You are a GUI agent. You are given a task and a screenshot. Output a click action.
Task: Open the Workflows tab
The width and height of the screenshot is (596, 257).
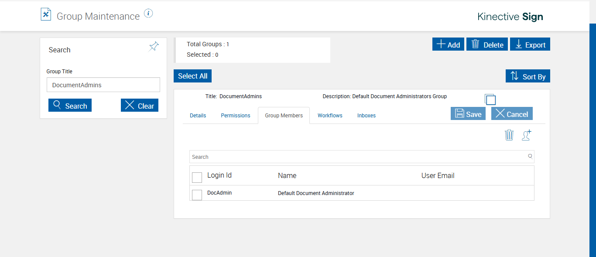(x=330, y=116)
